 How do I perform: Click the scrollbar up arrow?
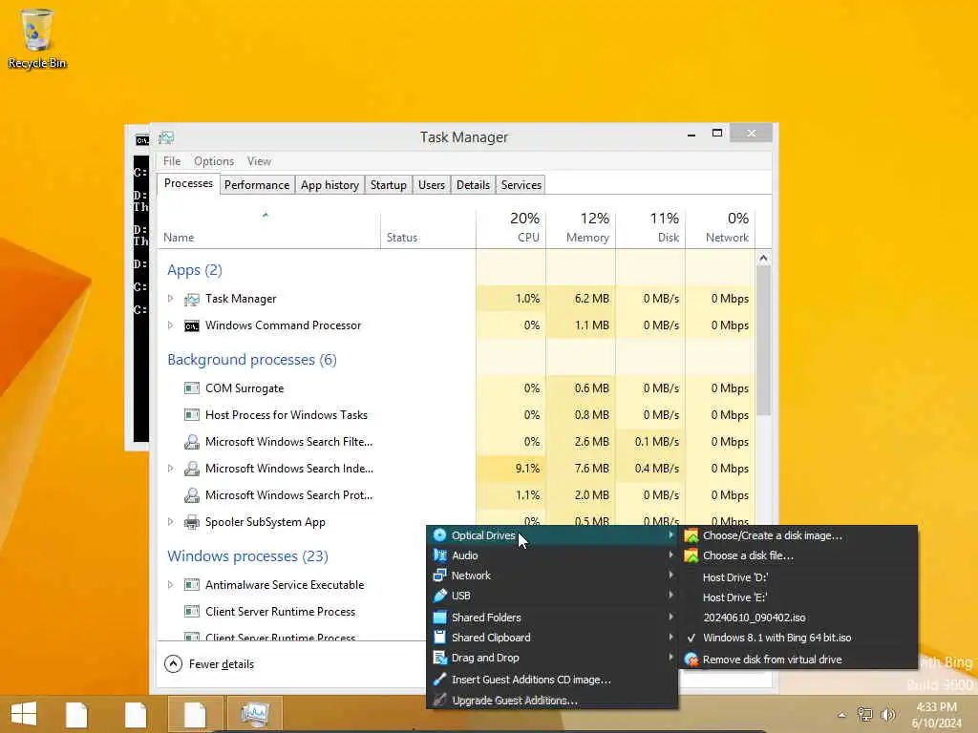click(x=763, y=258)
